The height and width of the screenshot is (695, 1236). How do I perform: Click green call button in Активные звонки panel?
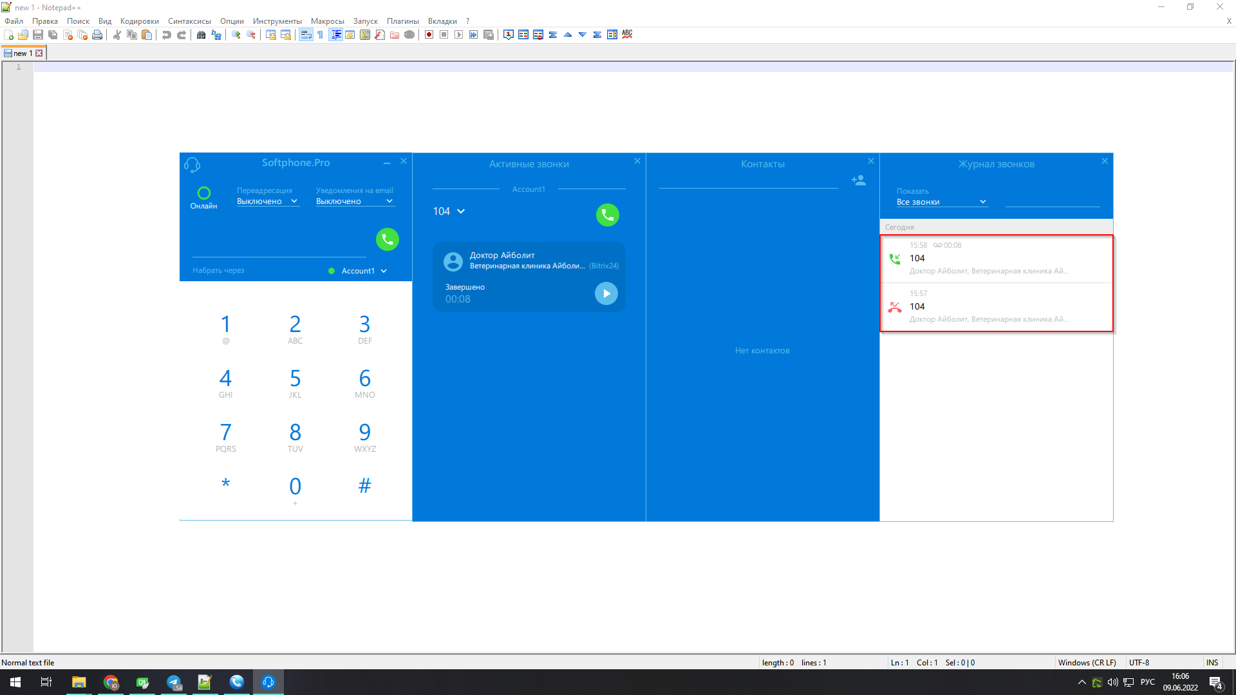click(x=607, y=215)
